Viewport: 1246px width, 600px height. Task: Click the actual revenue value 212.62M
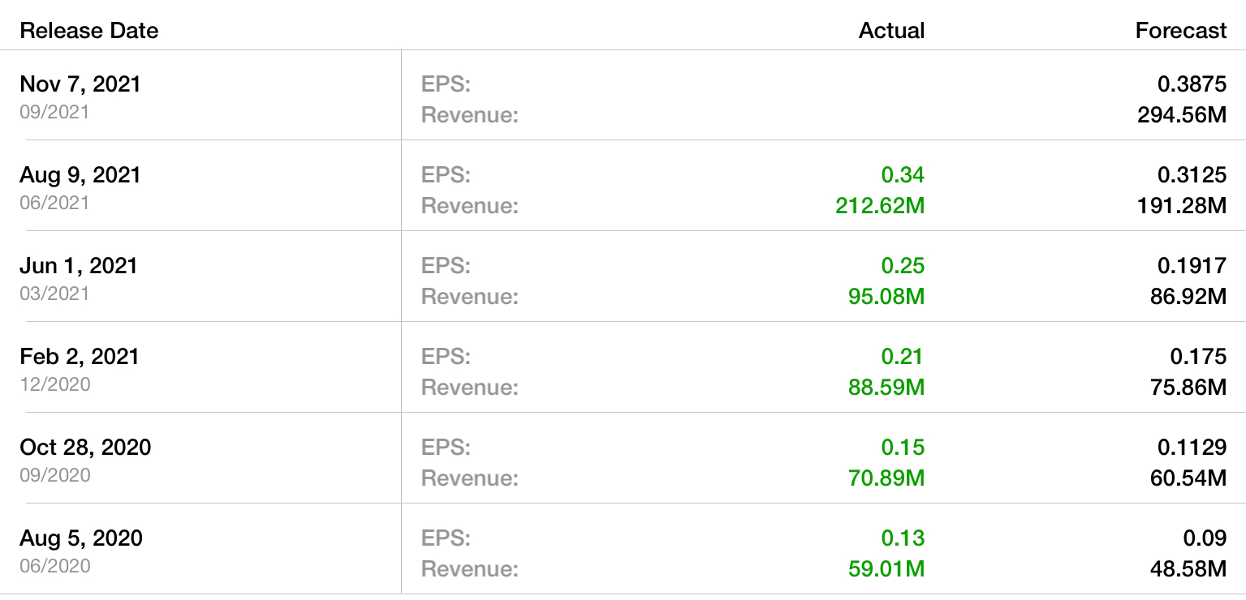coord(880,206)
